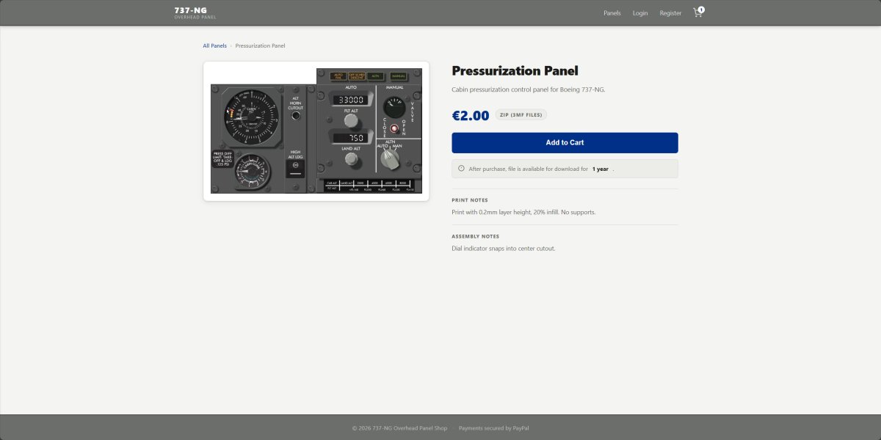Open the Register page
This screenshot has height=440, width=881.
pos(670,13)
